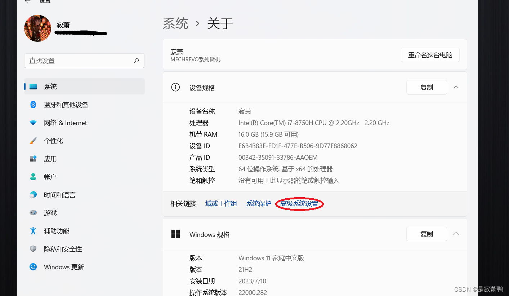This screenshot has height=296, width=509.
Task: Click the Apps grid icon in sidebar
Action: [33, 159]
